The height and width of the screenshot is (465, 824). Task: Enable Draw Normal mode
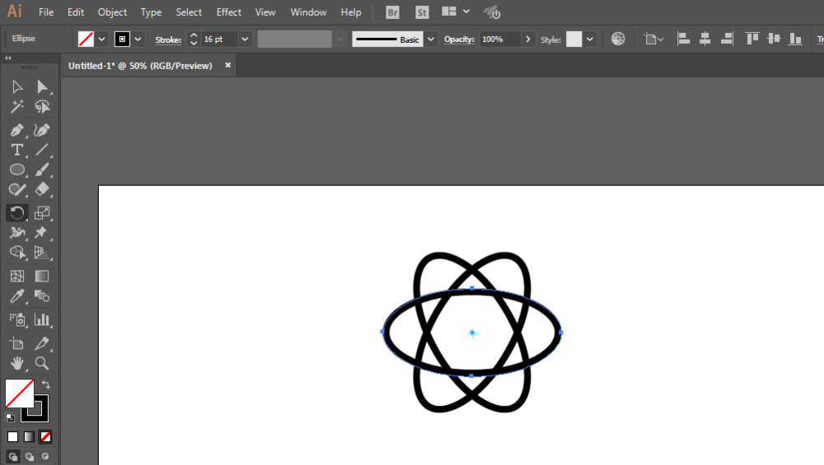click(x=13, y=456)
